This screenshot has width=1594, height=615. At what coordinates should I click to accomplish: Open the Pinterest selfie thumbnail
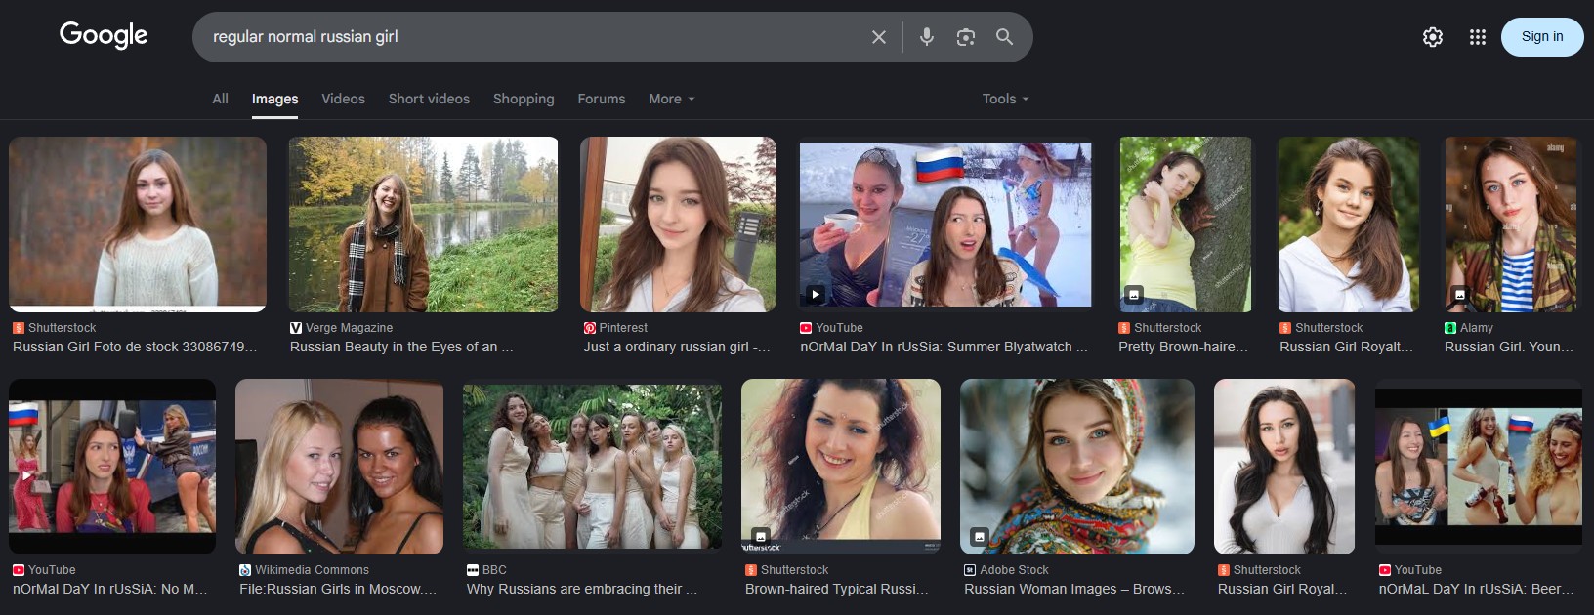pyautogui.click(x=678, y=225)
